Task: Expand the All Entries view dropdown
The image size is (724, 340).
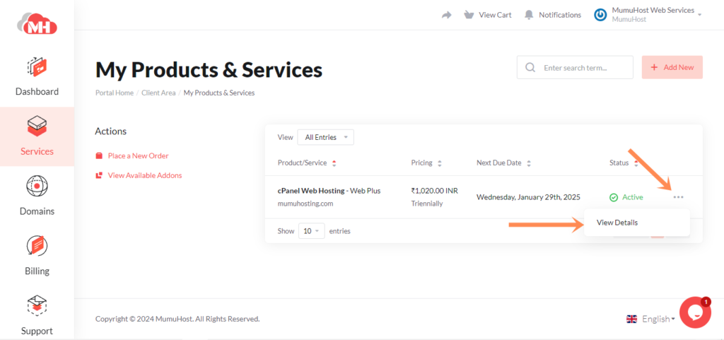Action: click(x=325, y=137)
